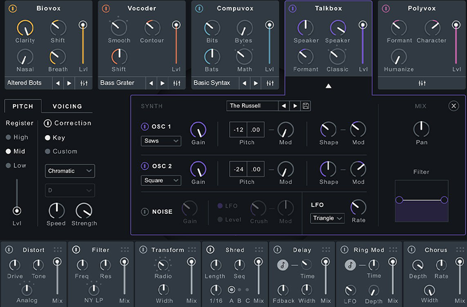The height and width of the screenshot is (307, 467).
Task: Click the OSC 1 pitch semitone field -12
Action: tap(238, 130)
